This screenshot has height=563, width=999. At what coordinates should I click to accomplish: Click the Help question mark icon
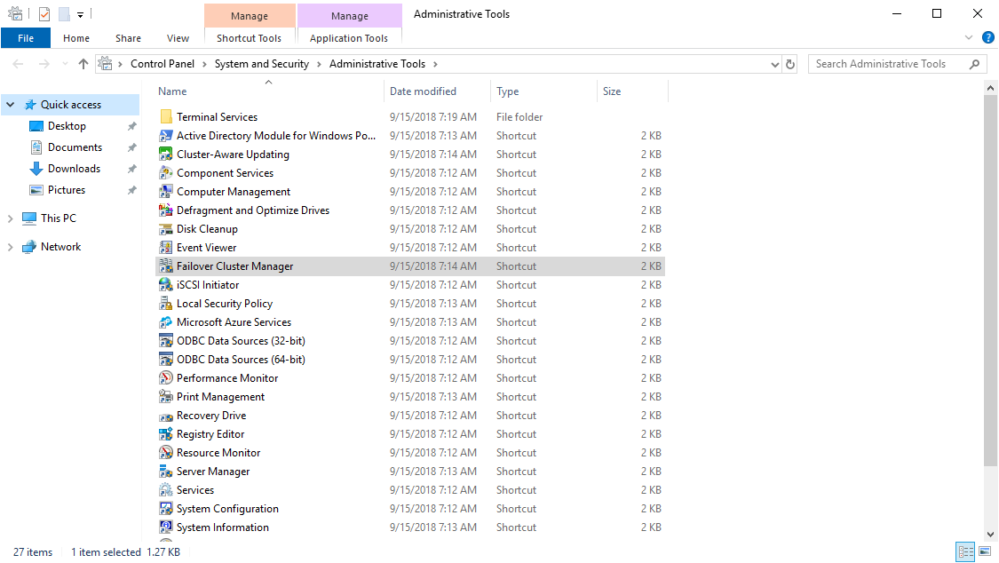click(988, 37)
